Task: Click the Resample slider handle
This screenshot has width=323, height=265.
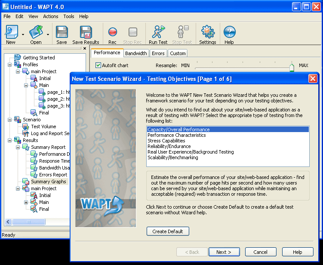Action: (292, 68)
